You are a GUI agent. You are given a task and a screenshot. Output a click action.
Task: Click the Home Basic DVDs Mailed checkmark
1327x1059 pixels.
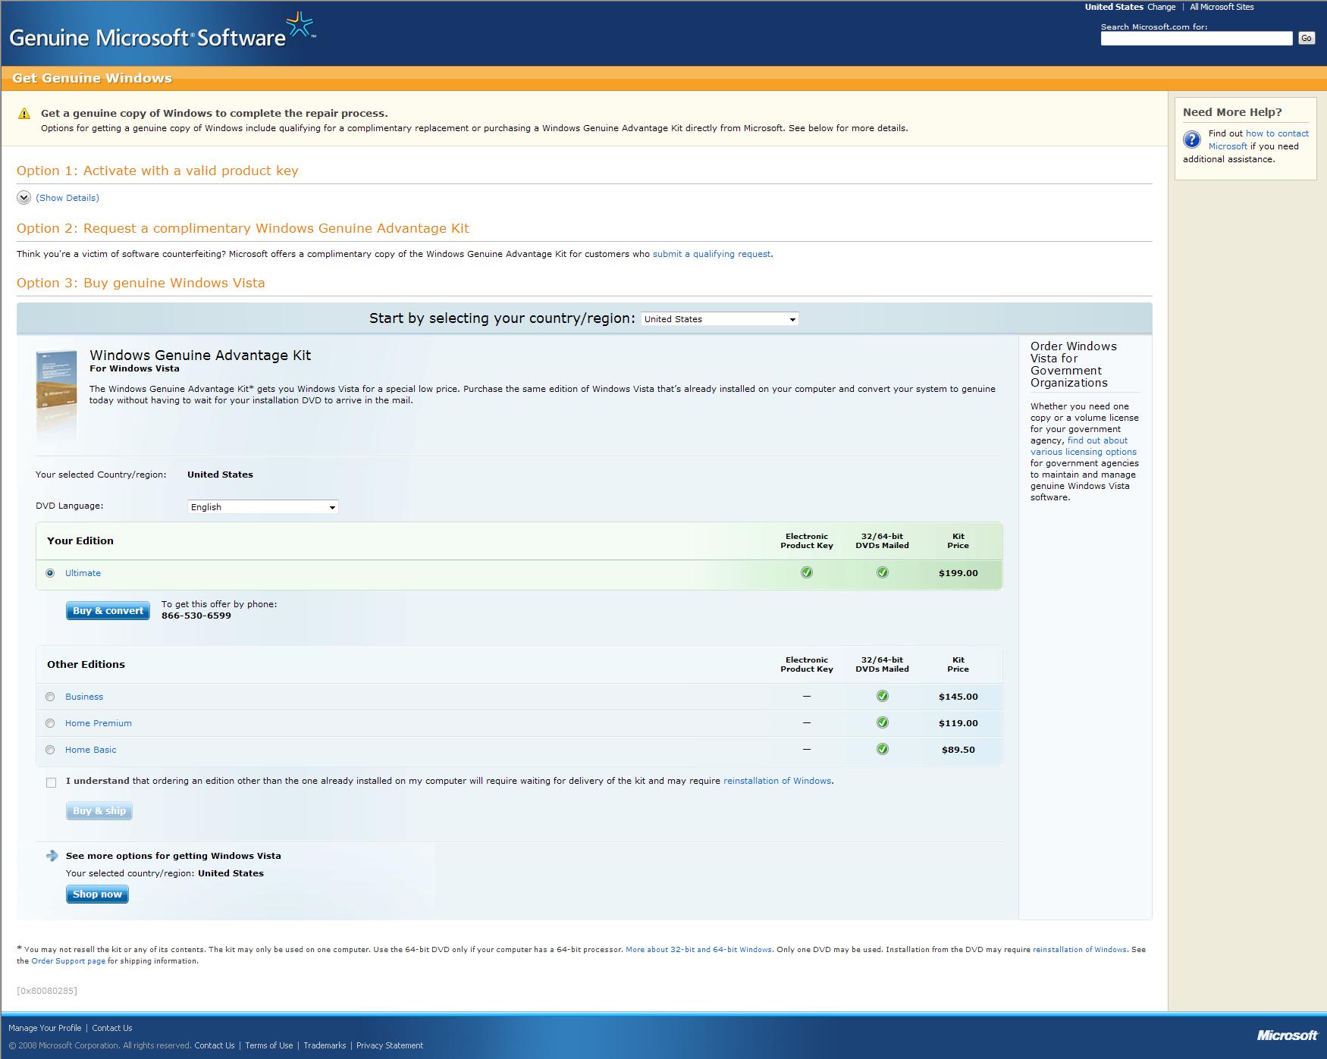point(883,749)
